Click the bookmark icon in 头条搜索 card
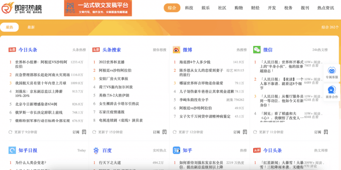The width and height of the screenshot is (341, 170). (x=165, y=132)
